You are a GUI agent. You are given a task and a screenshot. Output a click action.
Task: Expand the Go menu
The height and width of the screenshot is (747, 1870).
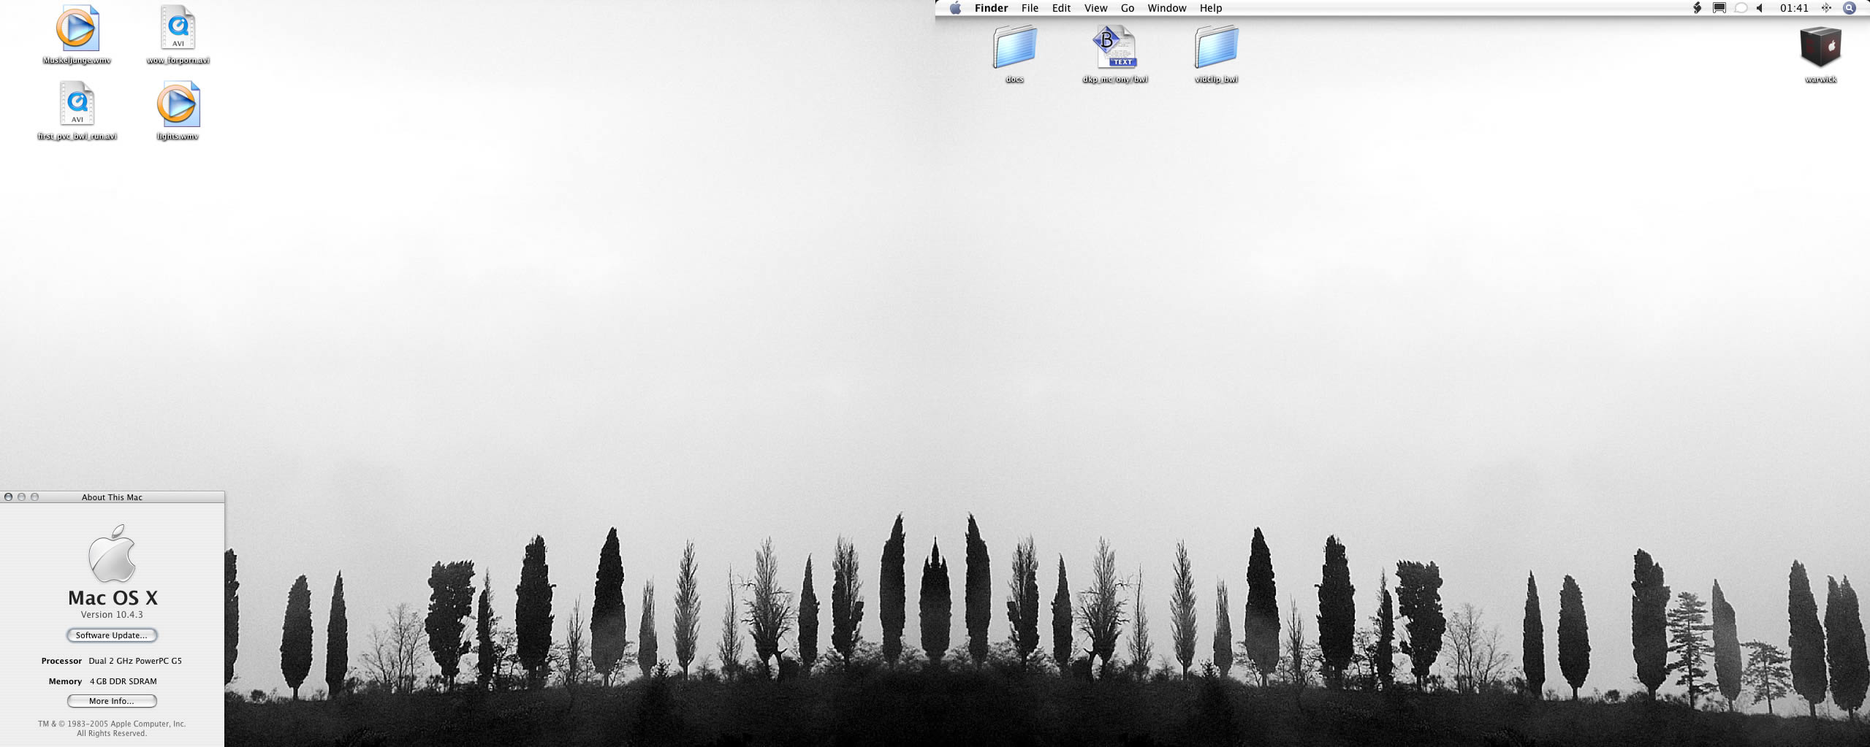(1128, 8)
